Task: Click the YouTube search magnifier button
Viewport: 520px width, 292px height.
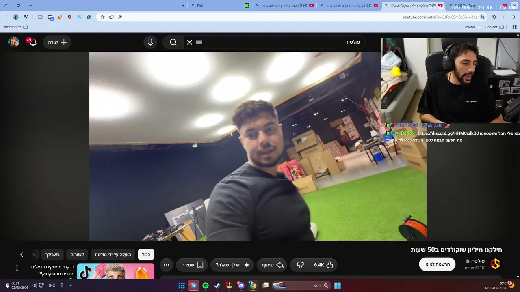Action: tap(173, 42)
